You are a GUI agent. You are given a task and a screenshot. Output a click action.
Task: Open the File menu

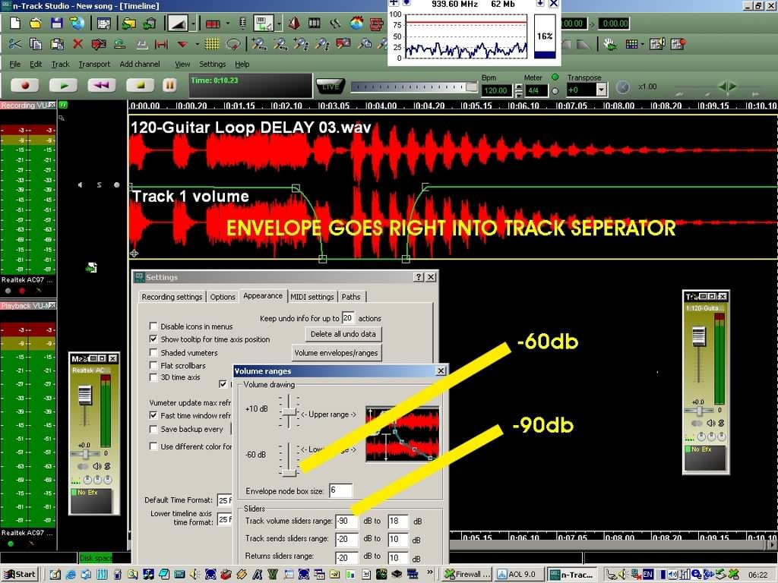coord(15,64)
